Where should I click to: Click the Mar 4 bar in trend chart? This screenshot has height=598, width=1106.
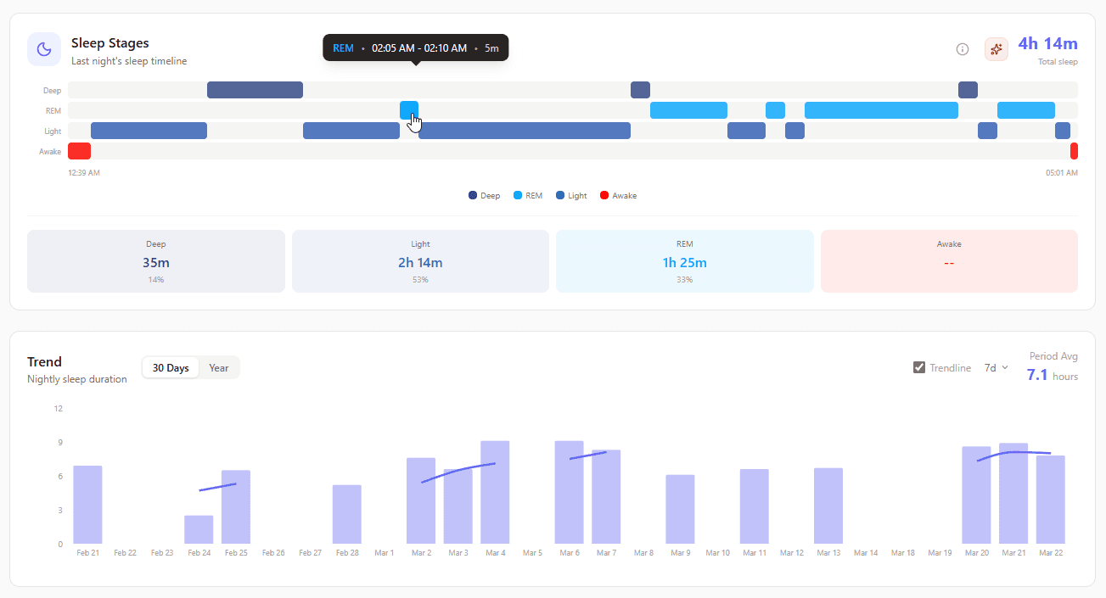tap(495, 492)
